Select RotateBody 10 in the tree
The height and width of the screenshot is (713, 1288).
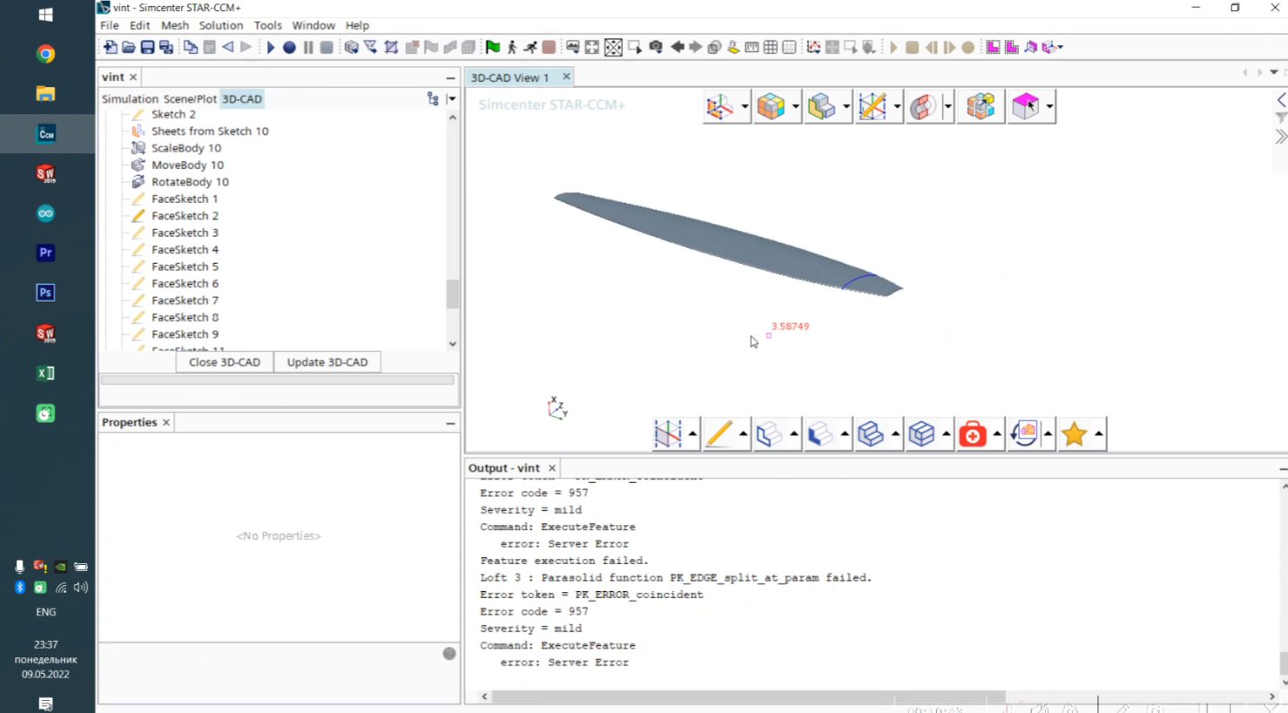tap(190, 182)
